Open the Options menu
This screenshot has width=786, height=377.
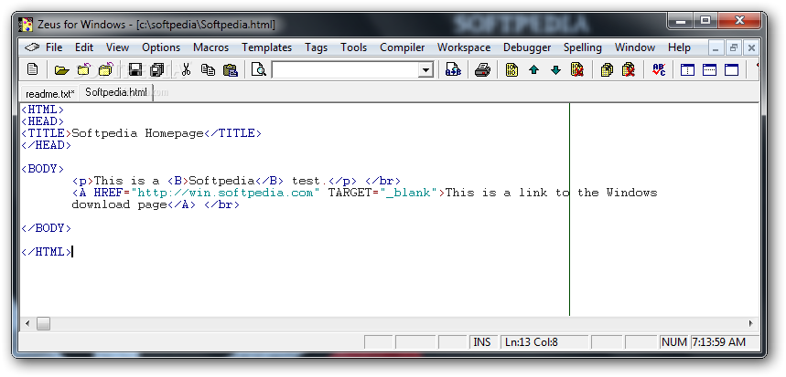[161, 47]
